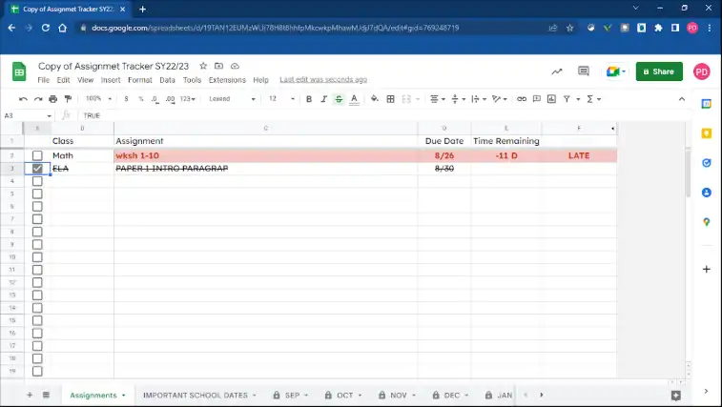Click the Undo icon in toolbar

23,99
